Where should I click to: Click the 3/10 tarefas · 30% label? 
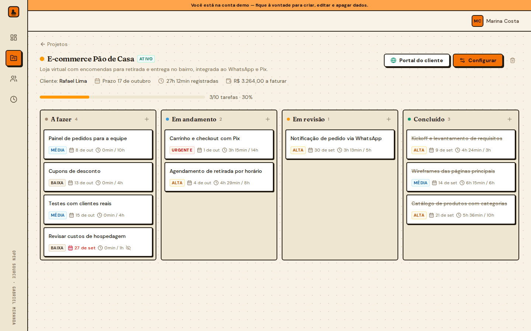(x=231, y=97)
